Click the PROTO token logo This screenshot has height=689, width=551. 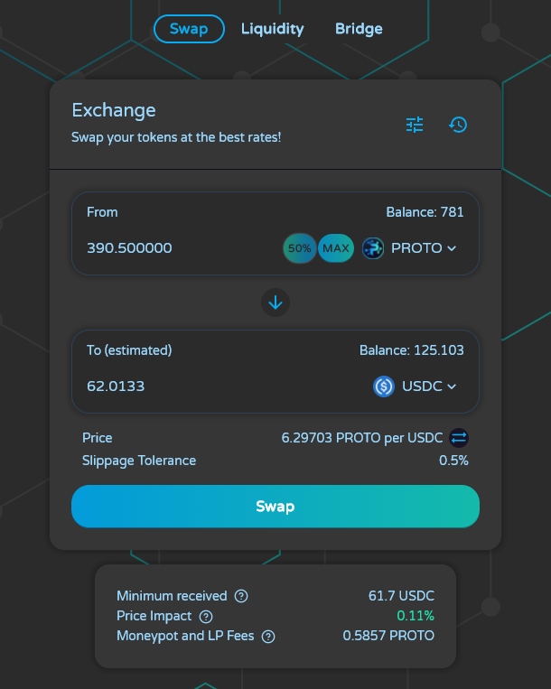(x=373, y=248)
